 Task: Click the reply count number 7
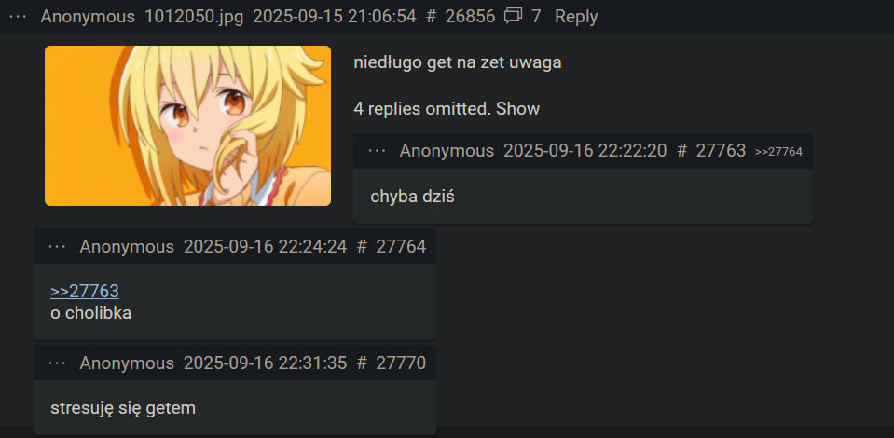point(536,17)
